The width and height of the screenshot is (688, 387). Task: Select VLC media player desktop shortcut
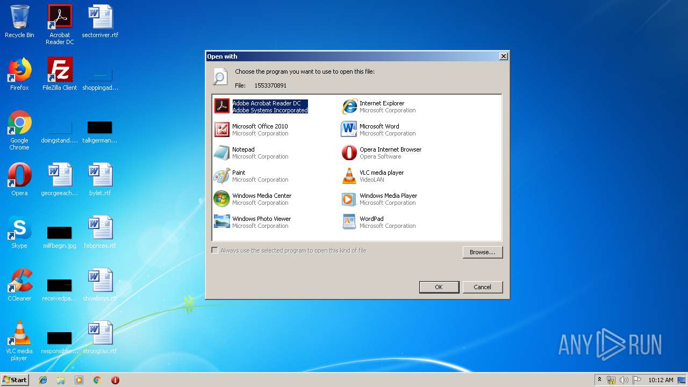coord(19,341)
